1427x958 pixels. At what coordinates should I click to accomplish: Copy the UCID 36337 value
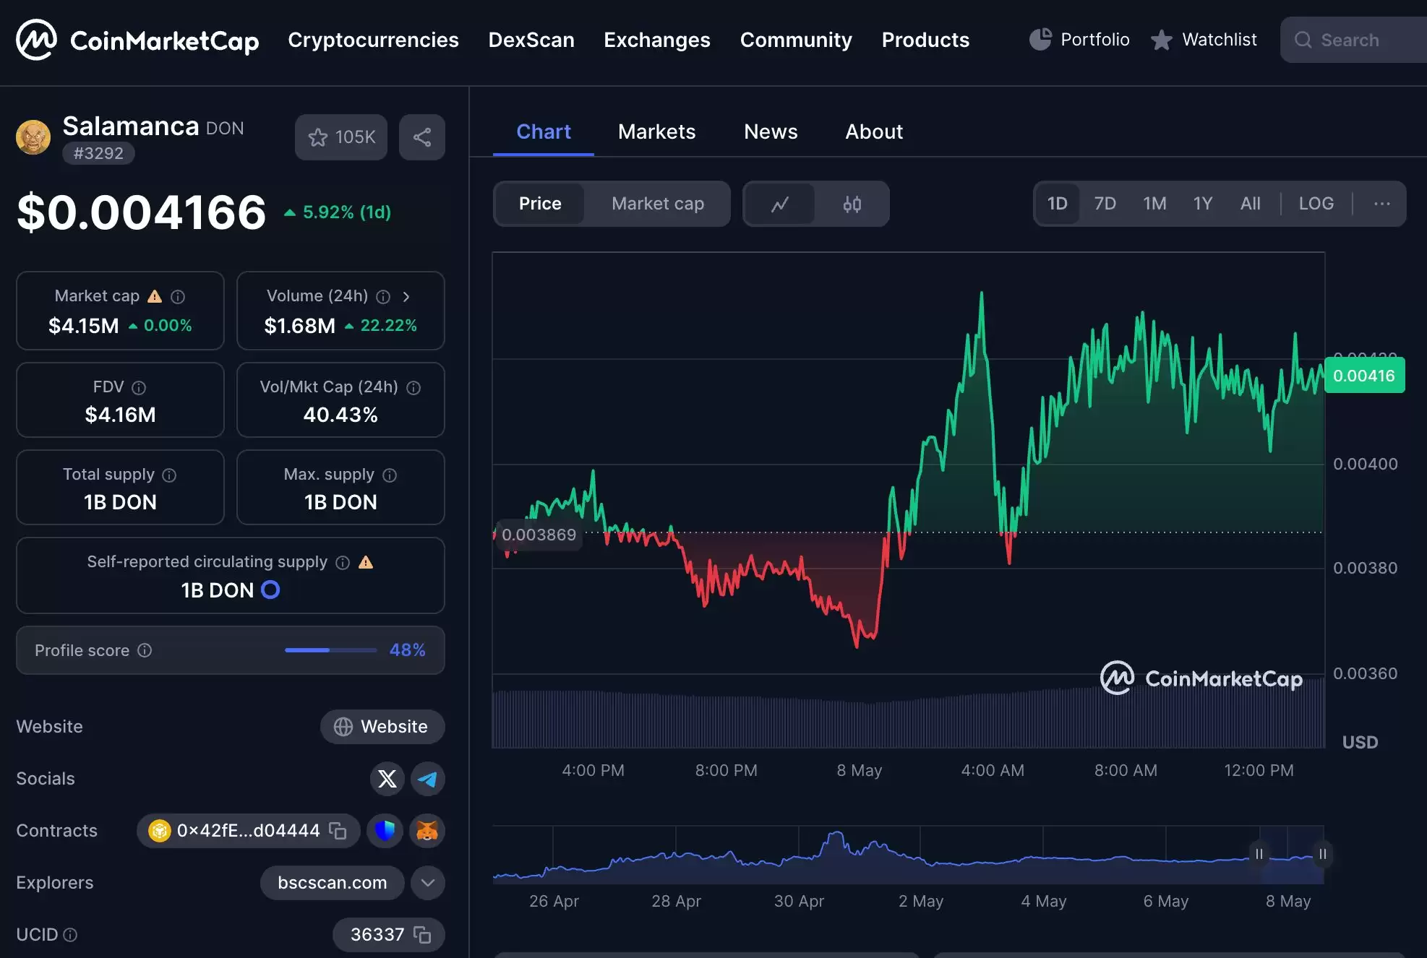422,935
